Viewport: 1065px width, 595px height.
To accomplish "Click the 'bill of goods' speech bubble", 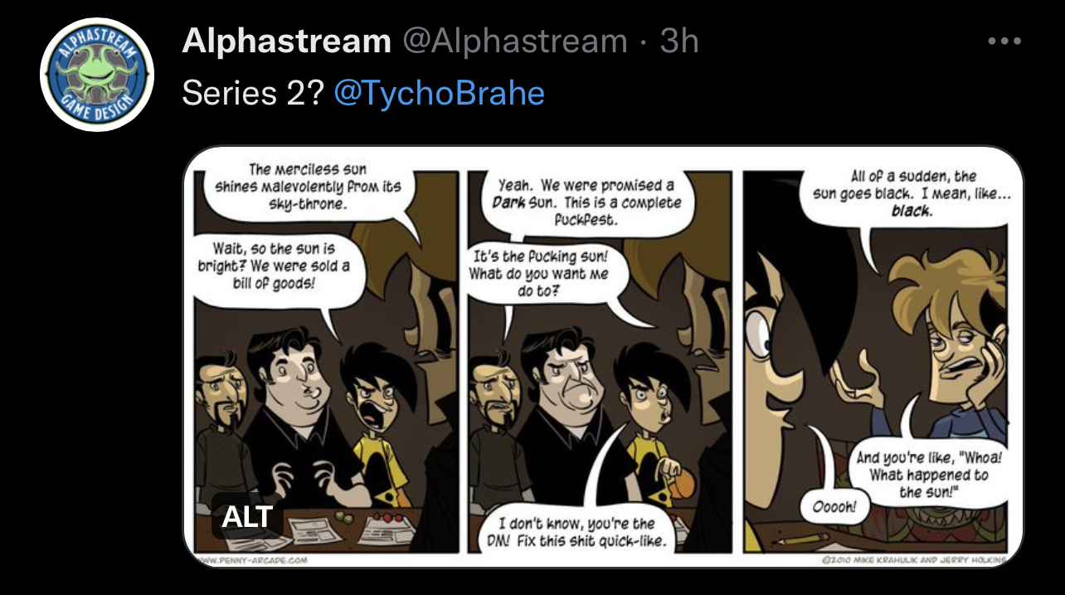I will click(x=274, y=266).
